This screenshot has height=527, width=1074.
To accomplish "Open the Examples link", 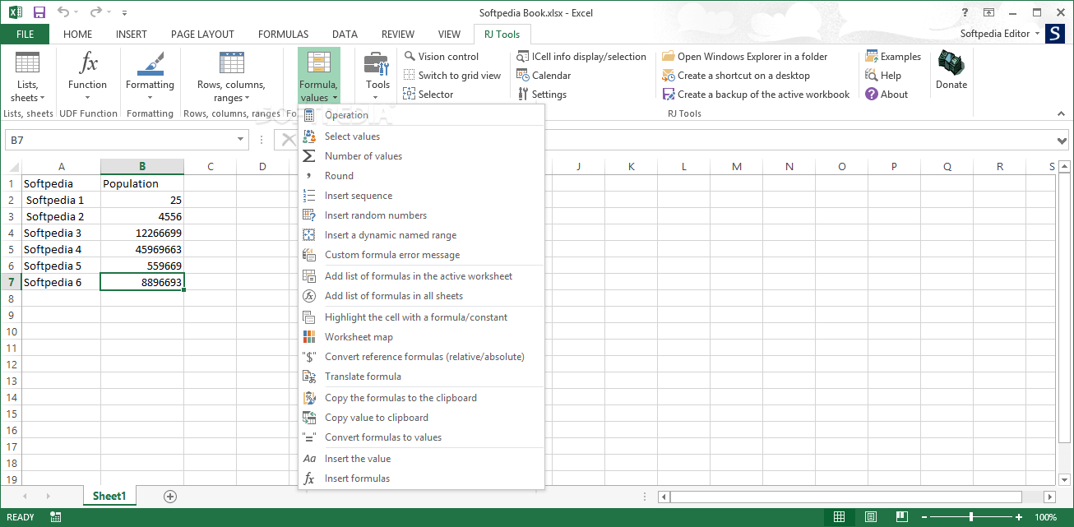I will pyautogui.click(x=894, y=56).
